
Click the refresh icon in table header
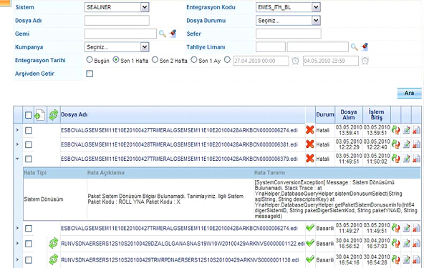pyautogui.click(x=54, y=114)
